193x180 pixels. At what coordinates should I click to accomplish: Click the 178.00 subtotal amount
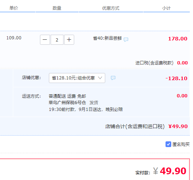coord(178,39)
